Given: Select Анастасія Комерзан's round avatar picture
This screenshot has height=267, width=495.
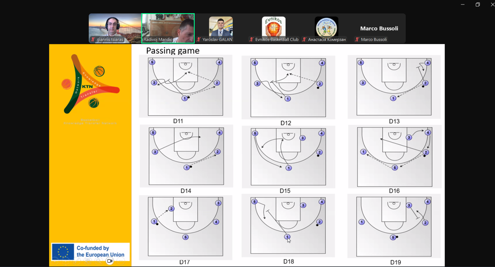Looking at the screenshot, I should coord(326,26).
